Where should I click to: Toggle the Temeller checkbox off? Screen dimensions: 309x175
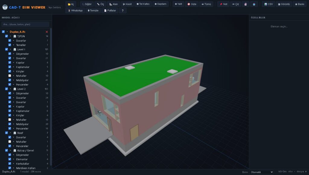click(x=10, y=45)
